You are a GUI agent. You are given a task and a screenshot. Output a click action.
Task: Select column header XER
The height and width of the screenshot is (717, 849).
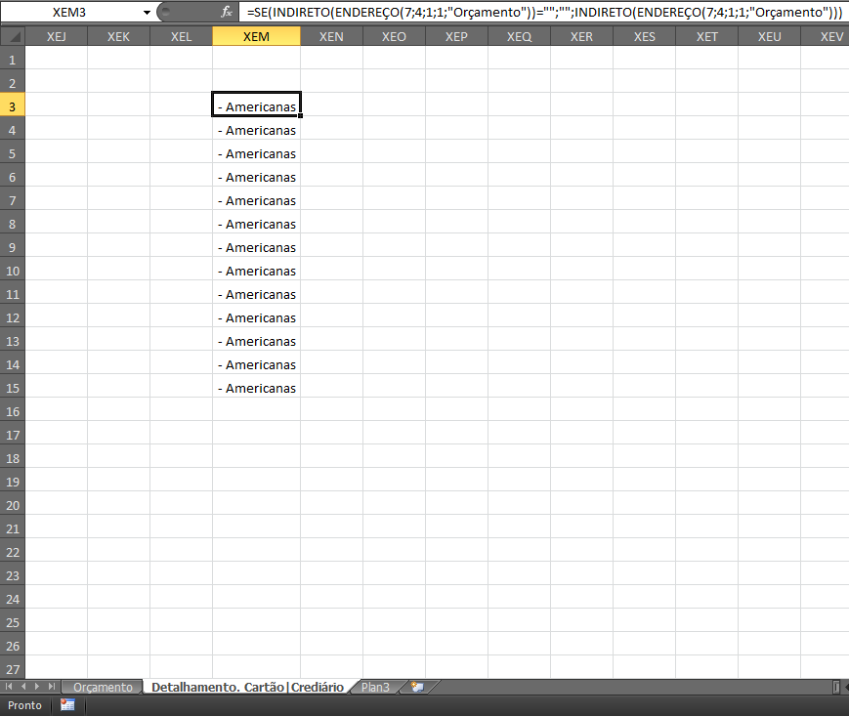coord(581,36)
